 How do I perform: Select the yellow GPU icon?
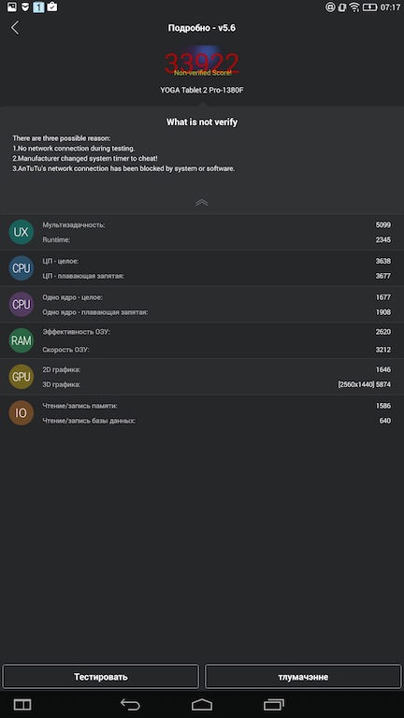pyautogui.click(x=22, y=377)
